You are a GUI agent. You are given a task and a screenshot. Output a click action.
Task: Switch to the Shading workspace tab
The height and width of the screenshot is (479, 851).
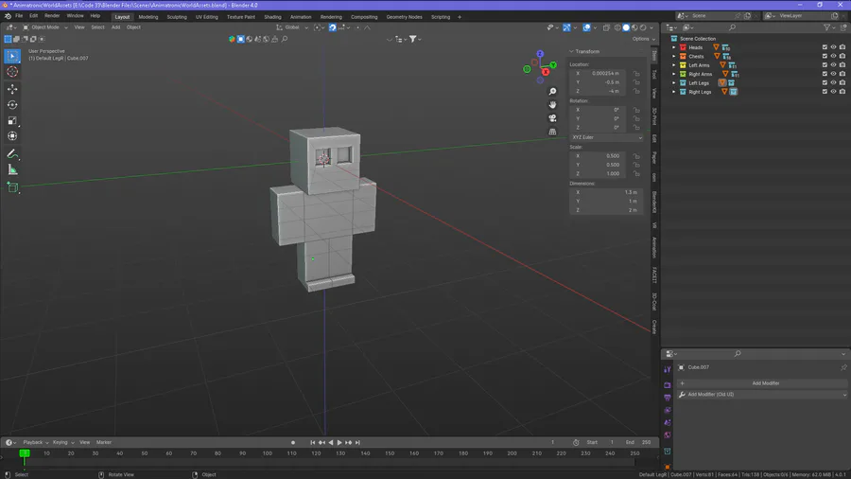pos(272,17)
